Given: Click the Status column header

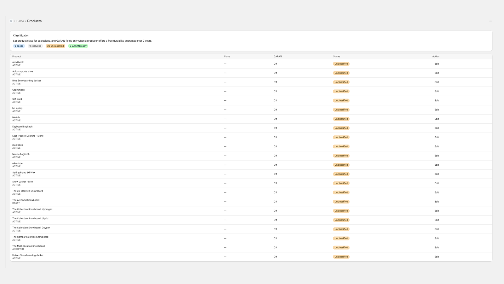Looking at the screenshot, I should (336, 56).
